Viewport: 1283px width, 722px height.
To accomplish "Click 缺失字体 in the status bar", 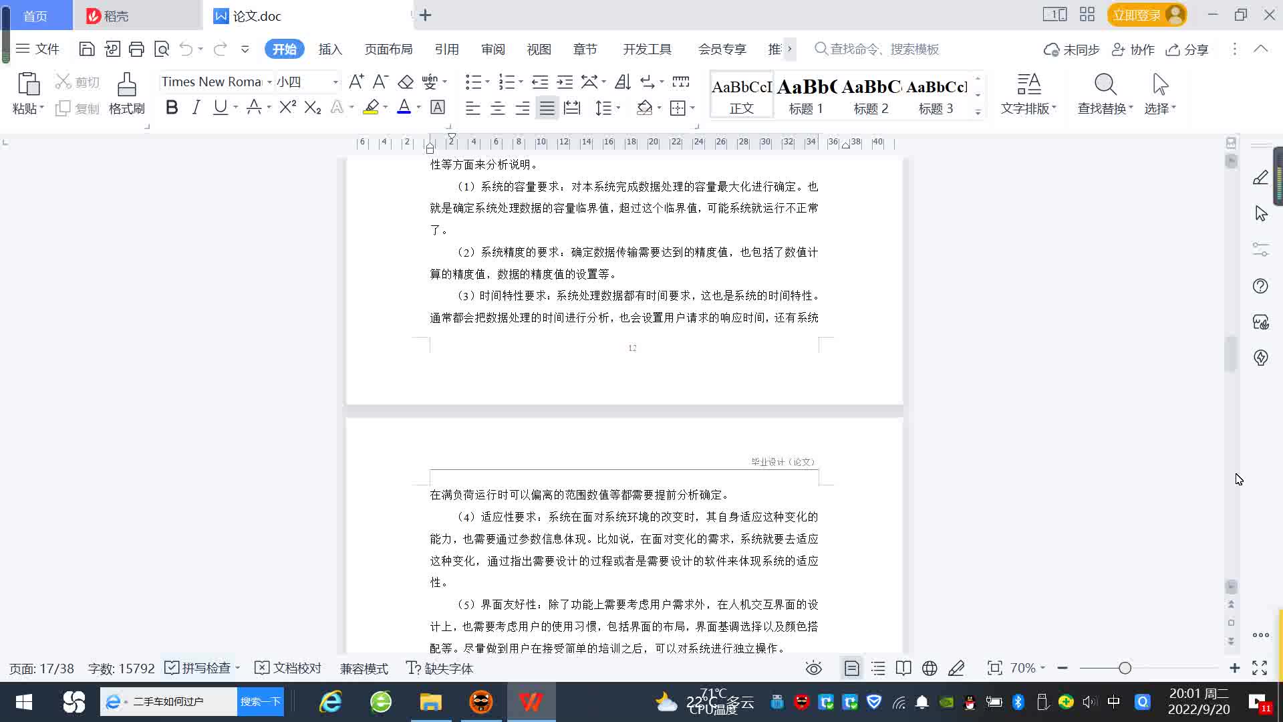I will coord(439,668).
